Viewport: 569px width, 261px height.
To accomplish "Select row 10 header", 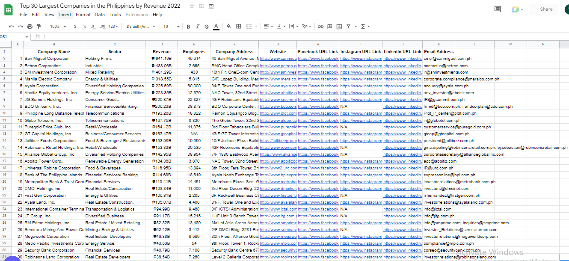I will click(5, 113).
